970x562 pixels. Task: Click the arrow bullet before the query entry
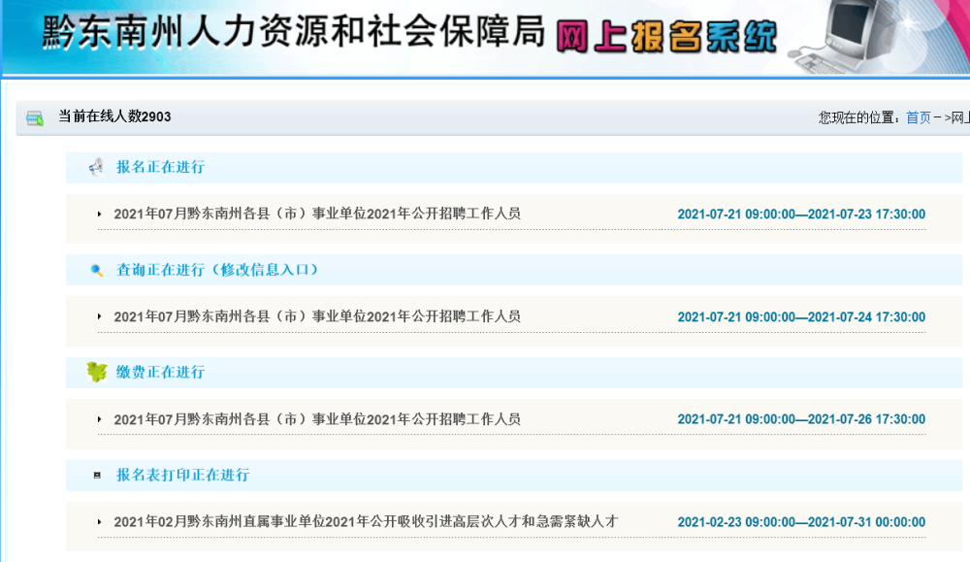tap(99, 316)
